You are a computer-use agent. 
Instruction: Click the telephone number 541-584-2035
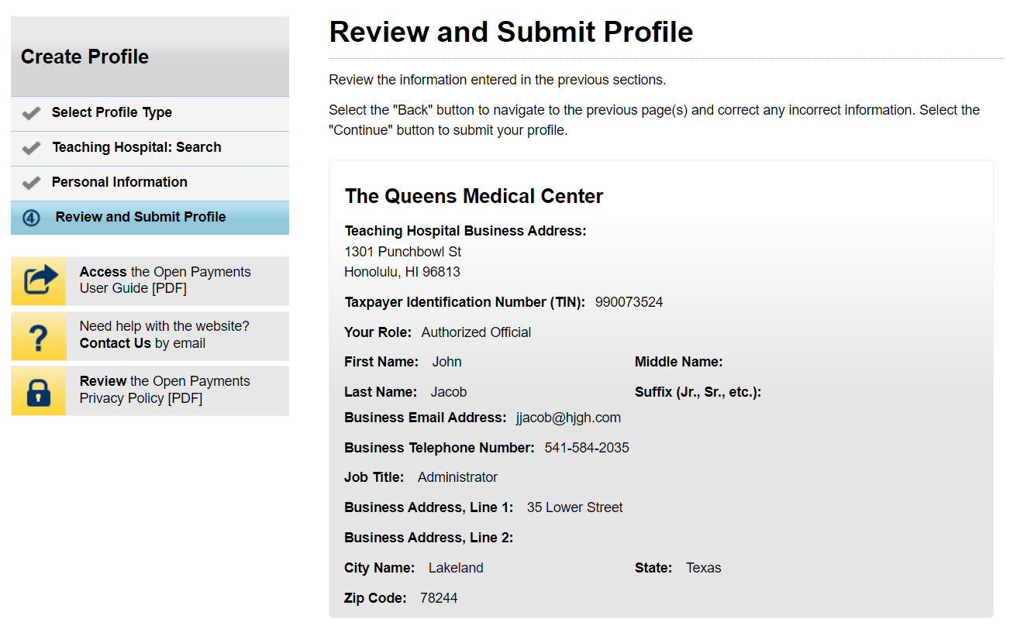[587, 448]
